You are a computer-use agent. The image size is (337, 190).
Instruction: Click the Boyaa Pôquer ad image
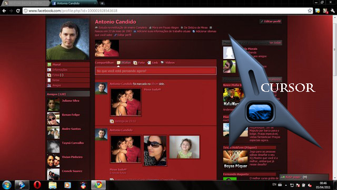click(x=235, y=159)
